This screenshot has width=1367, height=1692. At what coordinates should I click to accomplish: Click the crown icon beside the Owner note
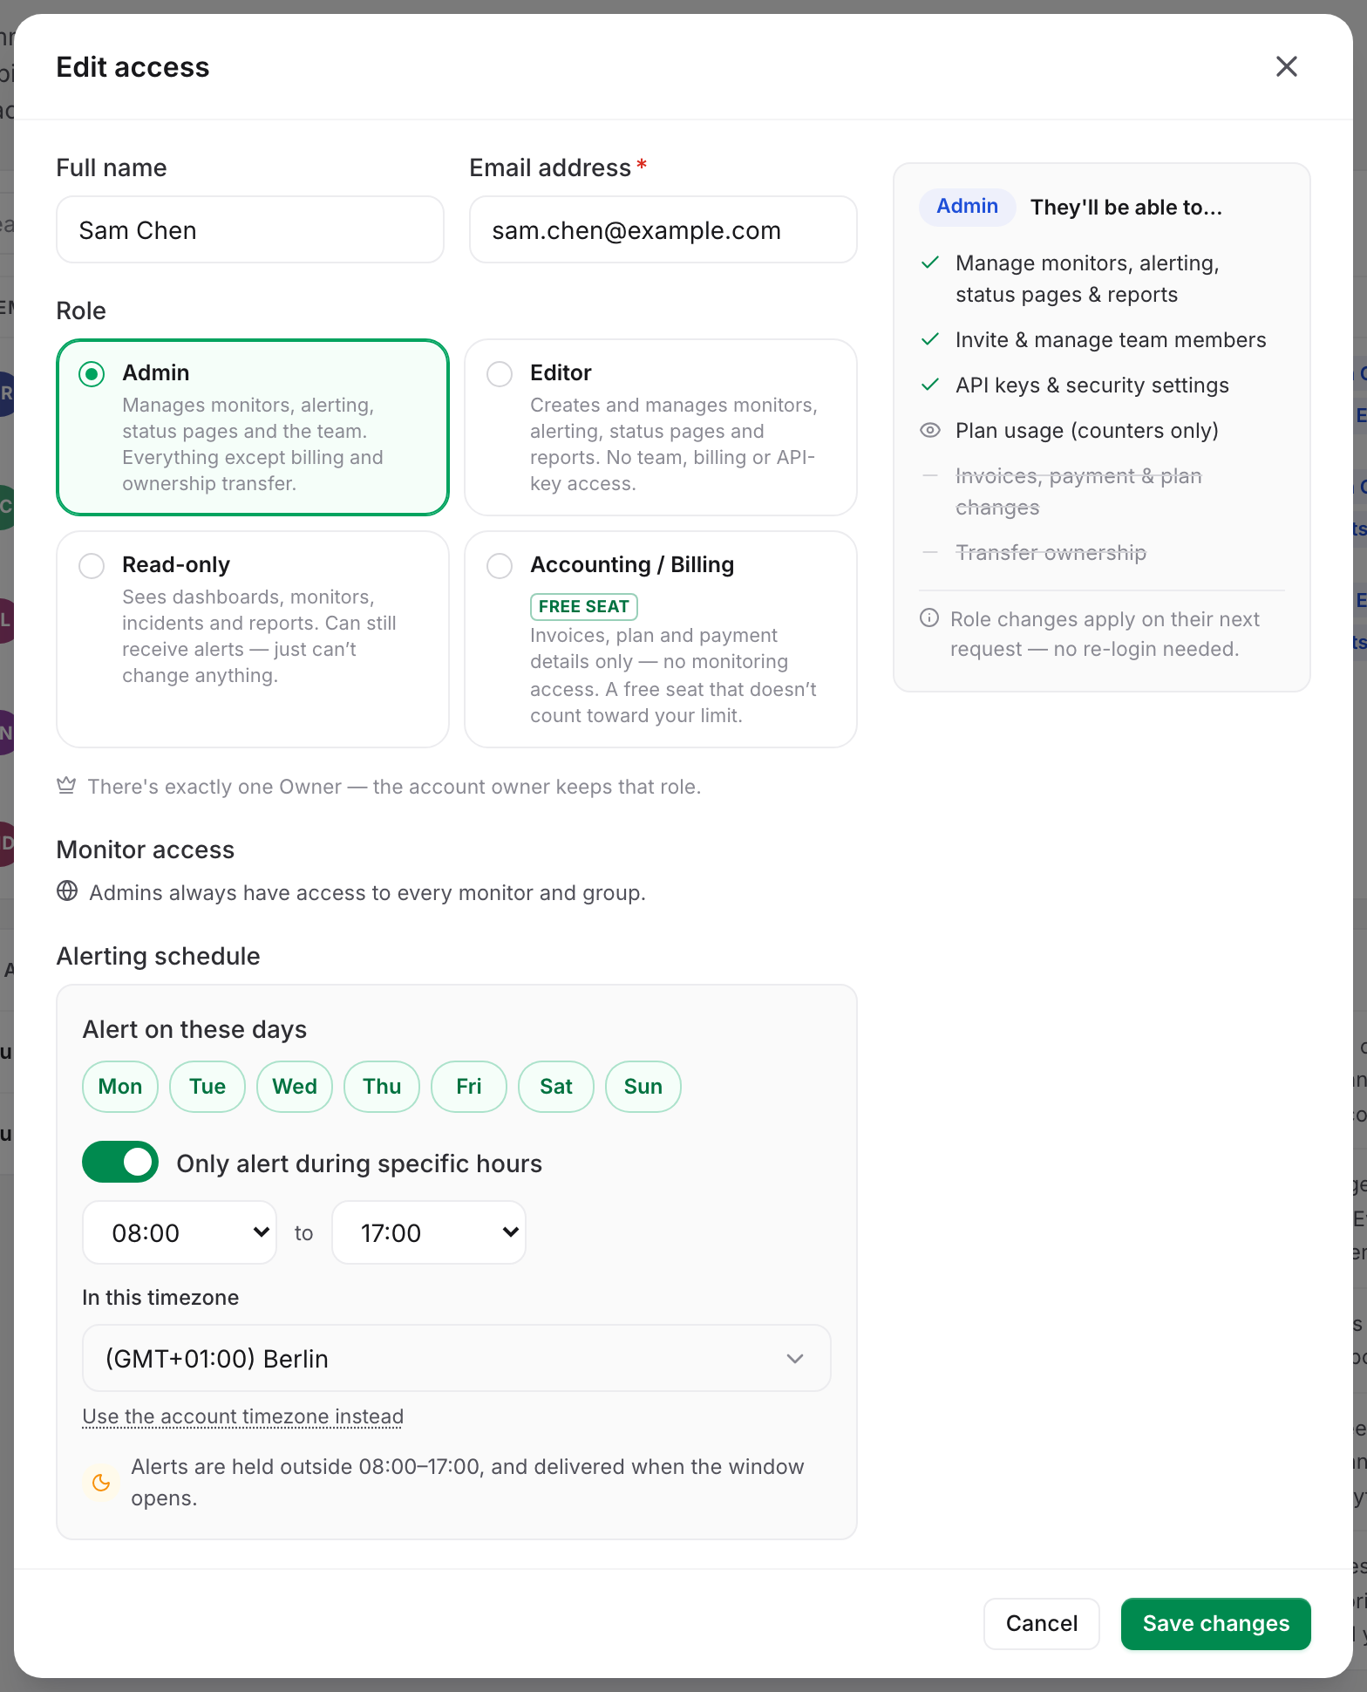click(x=66, y=786)
